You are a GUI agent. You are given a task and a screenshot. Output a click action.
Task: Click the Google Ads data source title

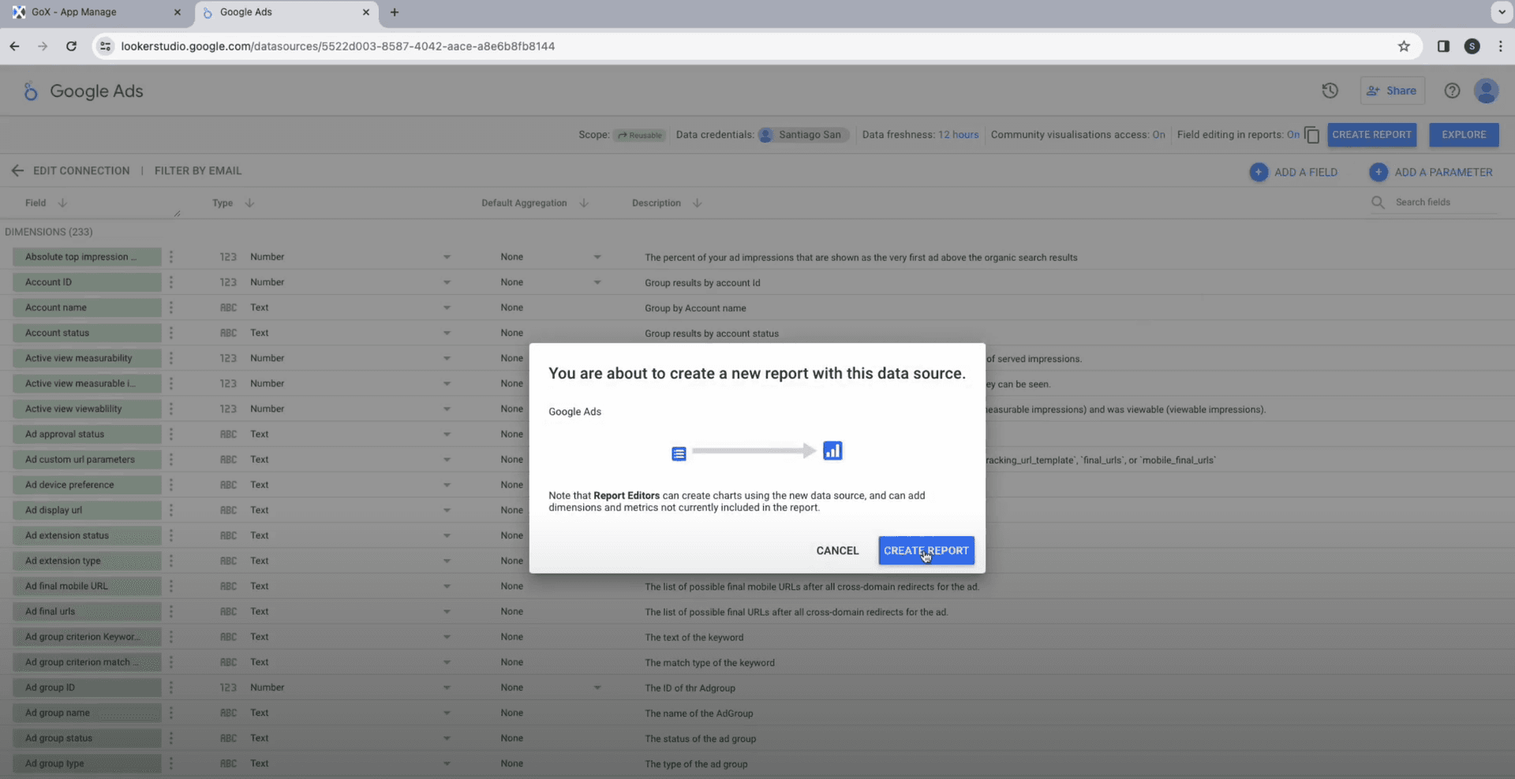tap(96, 91)
